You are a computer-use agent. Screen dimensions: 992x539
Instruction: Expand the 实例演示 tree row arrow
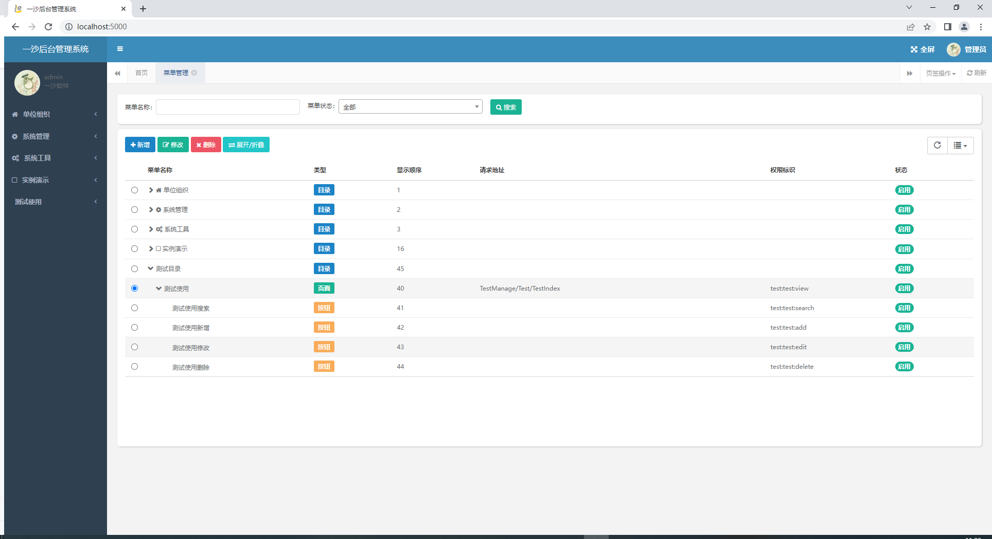click(x=151, y=248)
